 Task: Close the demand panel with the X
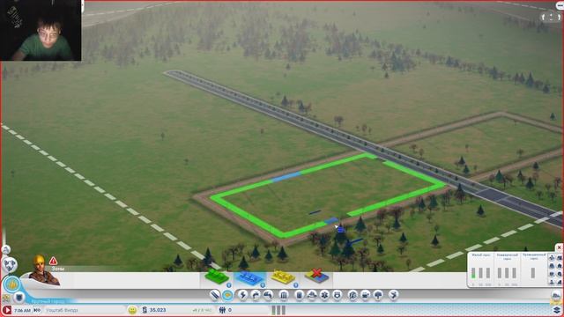[x=559, y=247]
